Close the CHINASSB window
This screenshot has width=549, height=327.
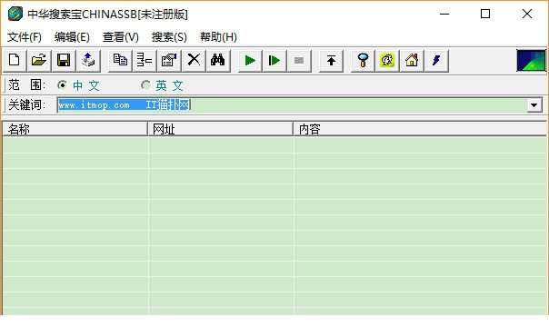click(527, 14)
